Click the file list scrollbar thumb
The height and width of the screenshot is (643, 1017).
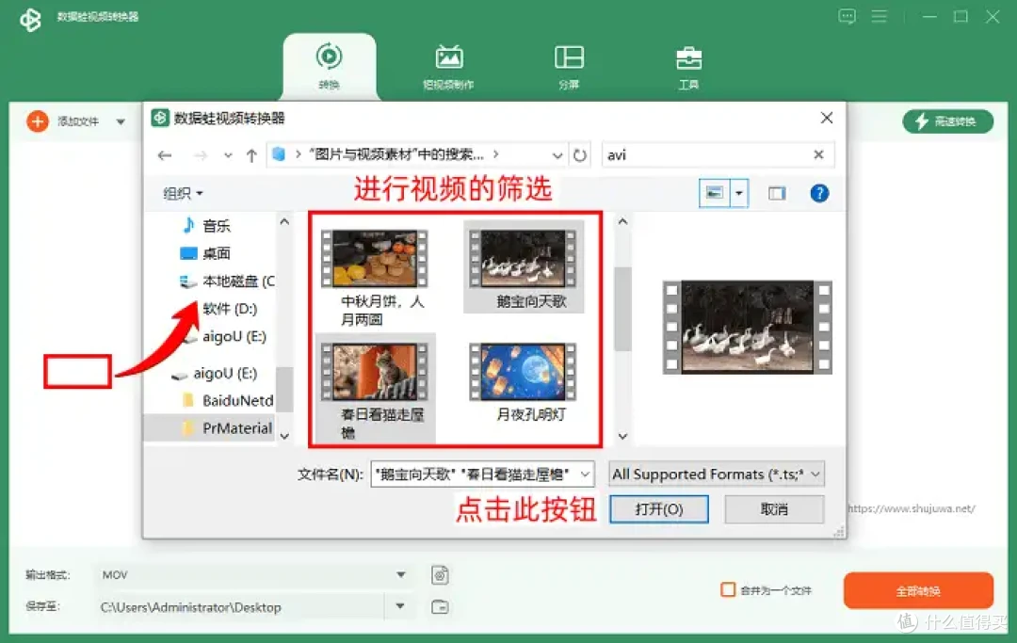pyautogui.click(x=622, y=309)
